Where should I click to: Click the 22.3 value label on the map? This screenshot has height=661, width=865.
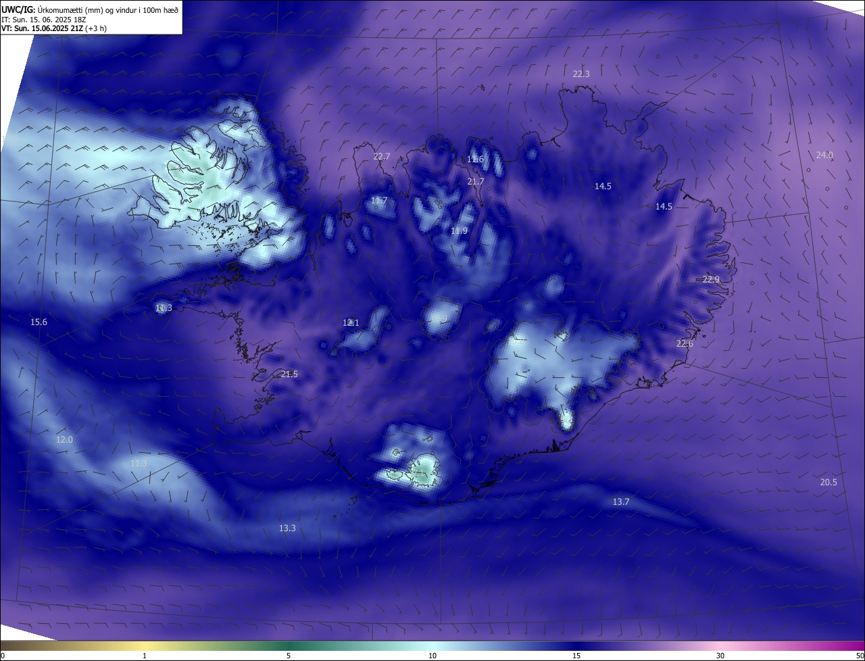coord(581,74)
